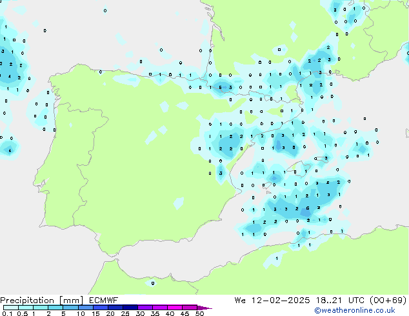
Task: Click the date '12-02-2025' text
Action: (281, 301)
